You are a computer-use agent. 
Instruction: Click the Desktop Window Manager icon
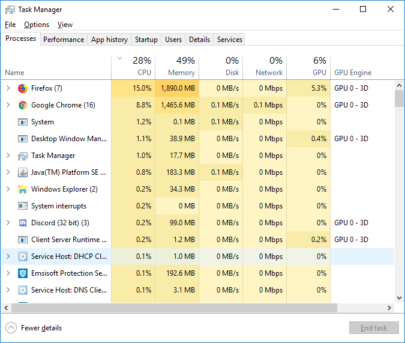[23, 139]
